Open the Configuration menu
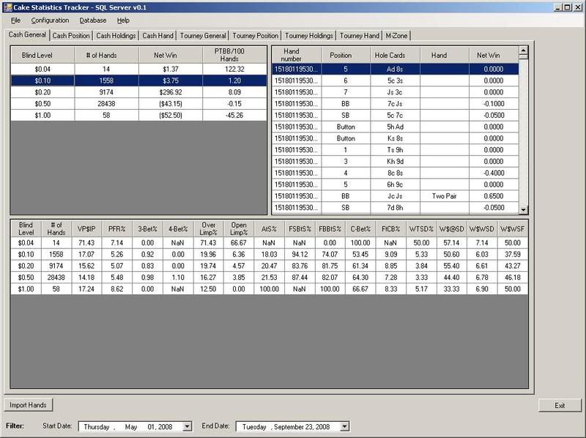 [50, 21]
